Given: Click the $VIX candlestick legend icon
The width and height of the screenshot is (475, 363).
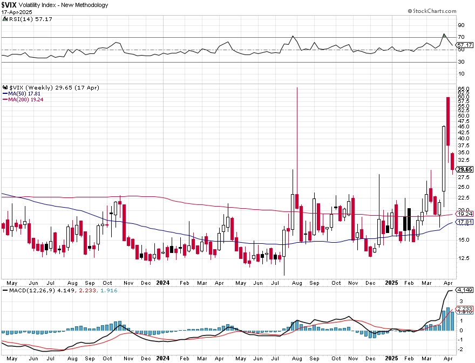Looking at the screenshot, I should [x=5, y=87].
